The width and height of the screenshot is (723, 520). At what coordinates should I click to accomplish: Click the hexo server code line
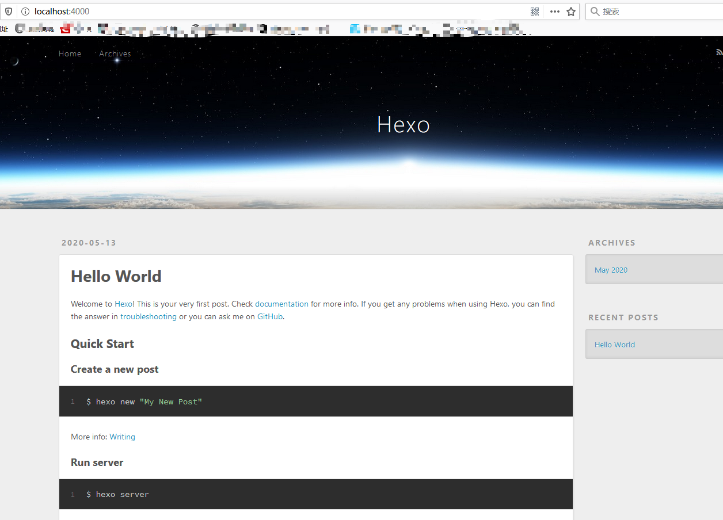(x=118, y=494)
